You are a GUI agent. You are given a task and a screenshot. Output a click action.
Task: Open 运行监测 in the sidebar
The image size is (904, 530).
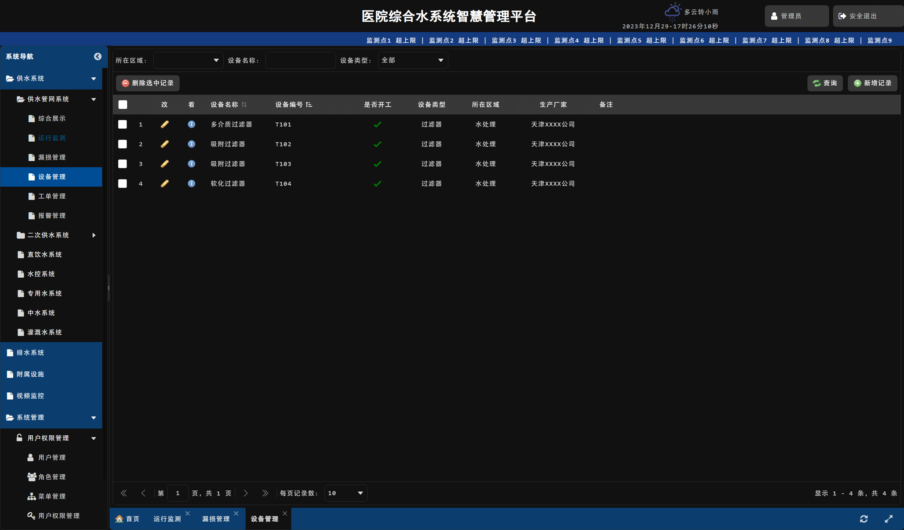click(x=51, y=138)
